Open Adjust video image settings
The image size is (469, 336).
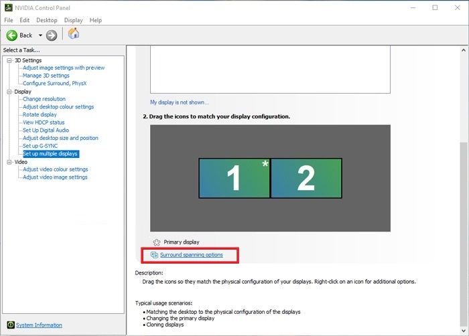(56, 177)
